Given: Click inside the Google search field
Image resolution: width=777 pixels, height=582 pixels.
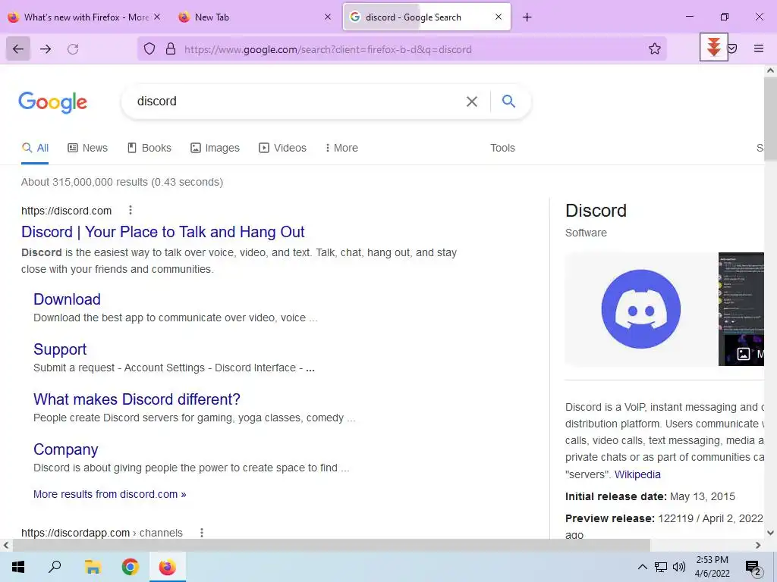Looking at the screenshot, I should pyautogui.click(x=297, y=102).
